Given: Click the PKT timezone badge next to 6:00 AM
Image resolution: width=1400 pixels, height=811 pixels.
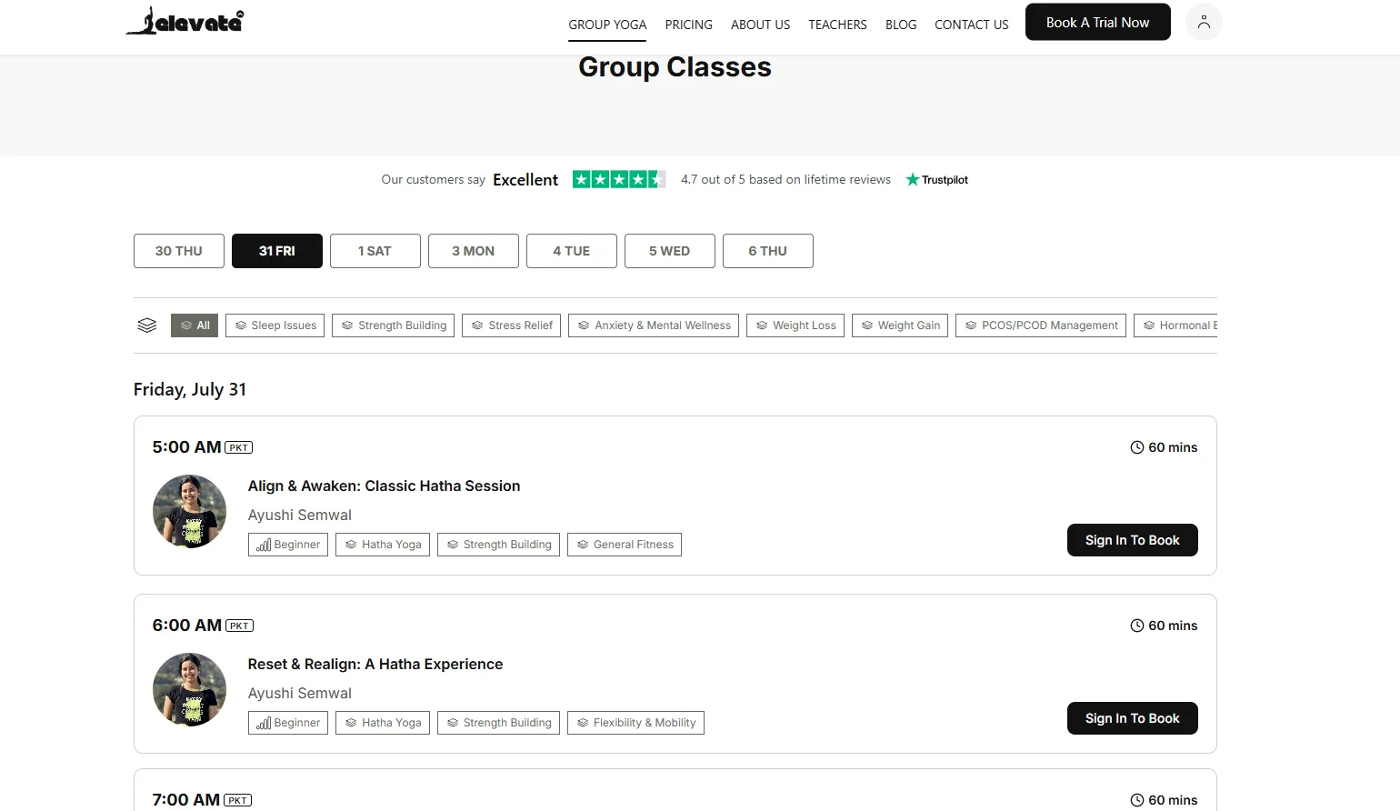Looking at the screenshot, I should tap(239, 626).
